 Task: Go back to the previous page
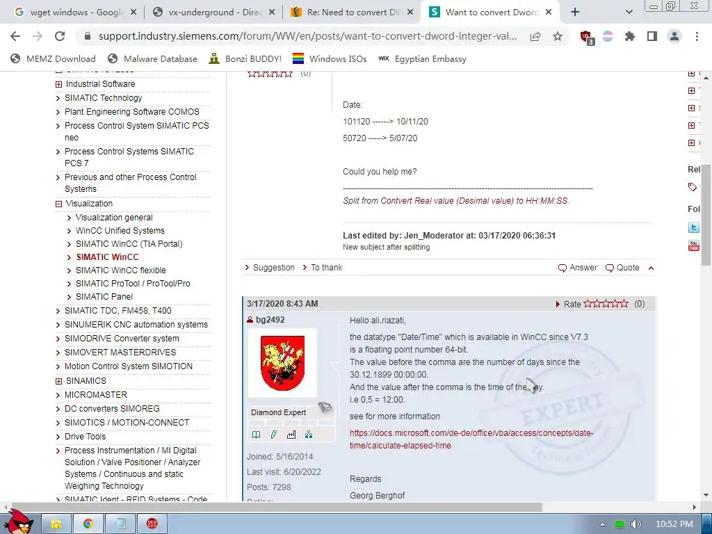(x=15, y=36)
